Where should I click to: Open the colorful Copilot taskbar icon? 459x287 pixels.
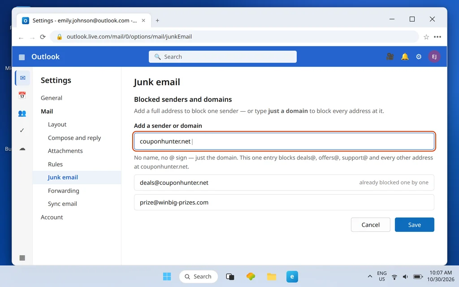pos(251,276)
